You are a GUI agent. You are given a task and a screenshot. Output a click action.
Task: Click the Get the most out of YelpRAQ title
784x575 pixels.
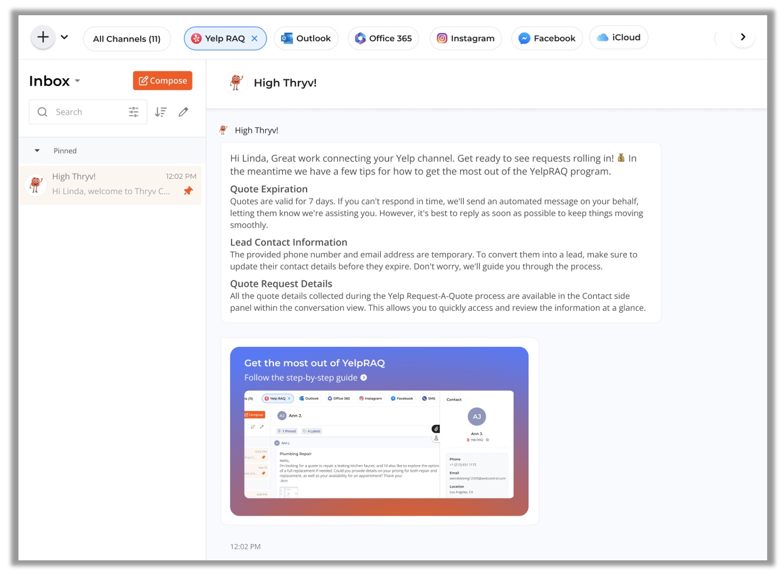click(314, 363)
